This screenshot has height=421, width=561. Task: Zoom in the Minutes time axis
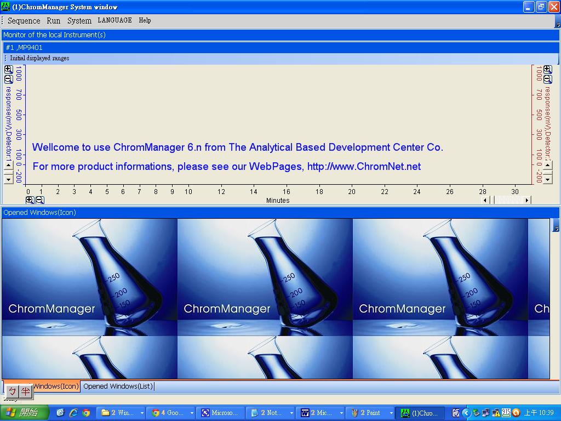coord(30,200)
